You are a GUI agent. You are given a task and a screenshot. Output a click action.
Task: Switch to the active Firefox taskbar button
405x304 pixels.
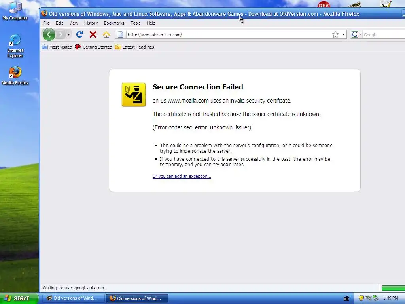(x=137, y=298)
